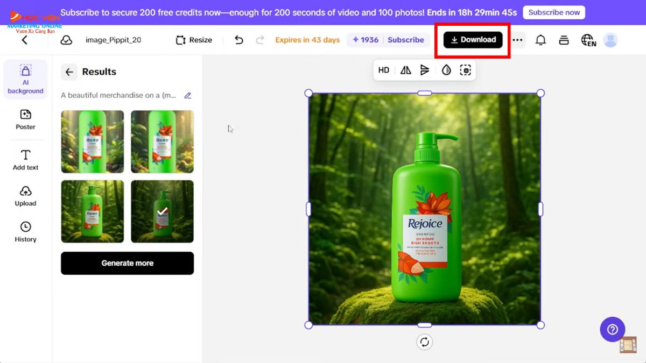Redo the last action
The width and height of the screenshot is (646, 363).
260,40
